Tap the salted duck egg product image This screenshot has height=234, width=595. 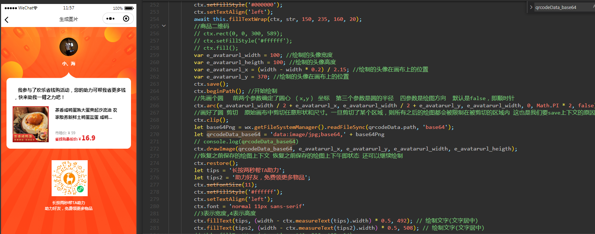click(31, 124)
